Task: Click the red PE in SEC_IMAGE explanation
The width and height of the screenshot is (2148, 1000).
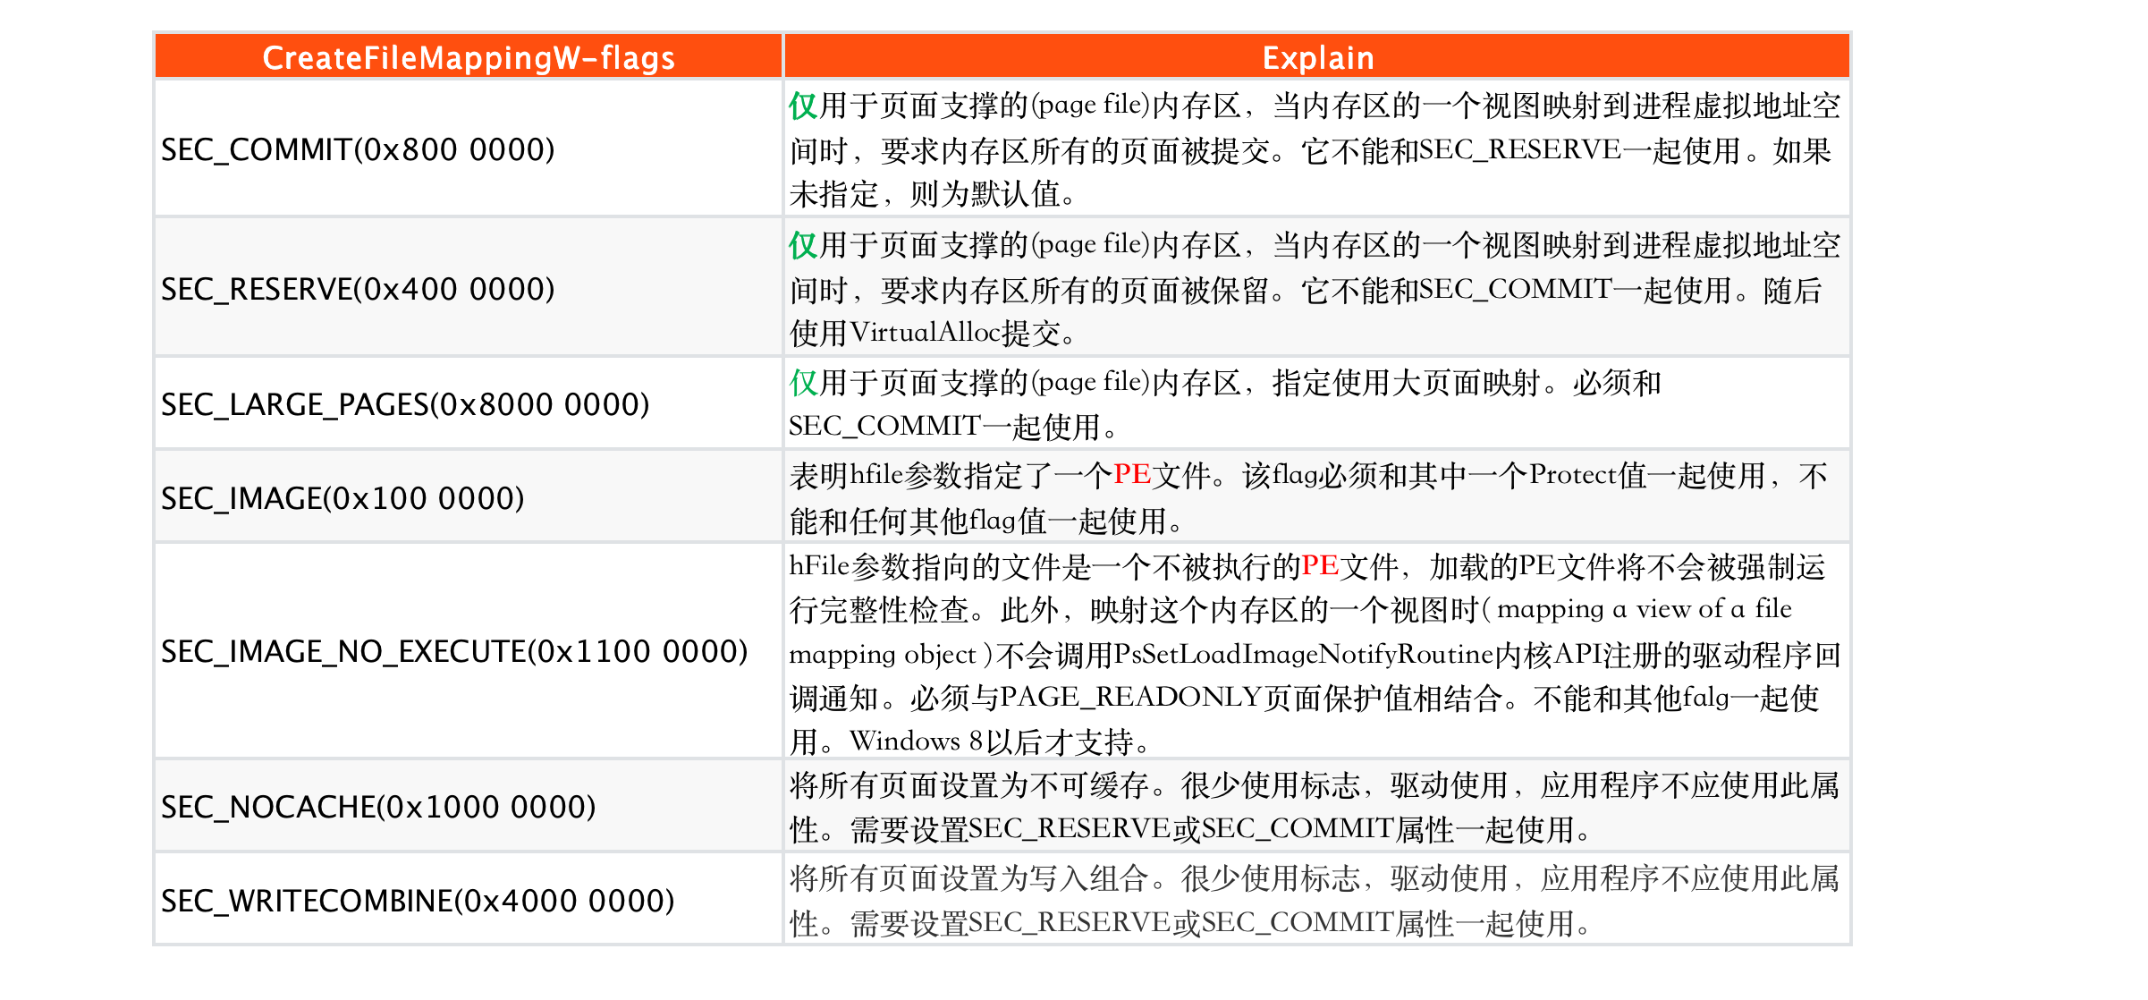Action: pyautogui.click(x=1131, y=475)
